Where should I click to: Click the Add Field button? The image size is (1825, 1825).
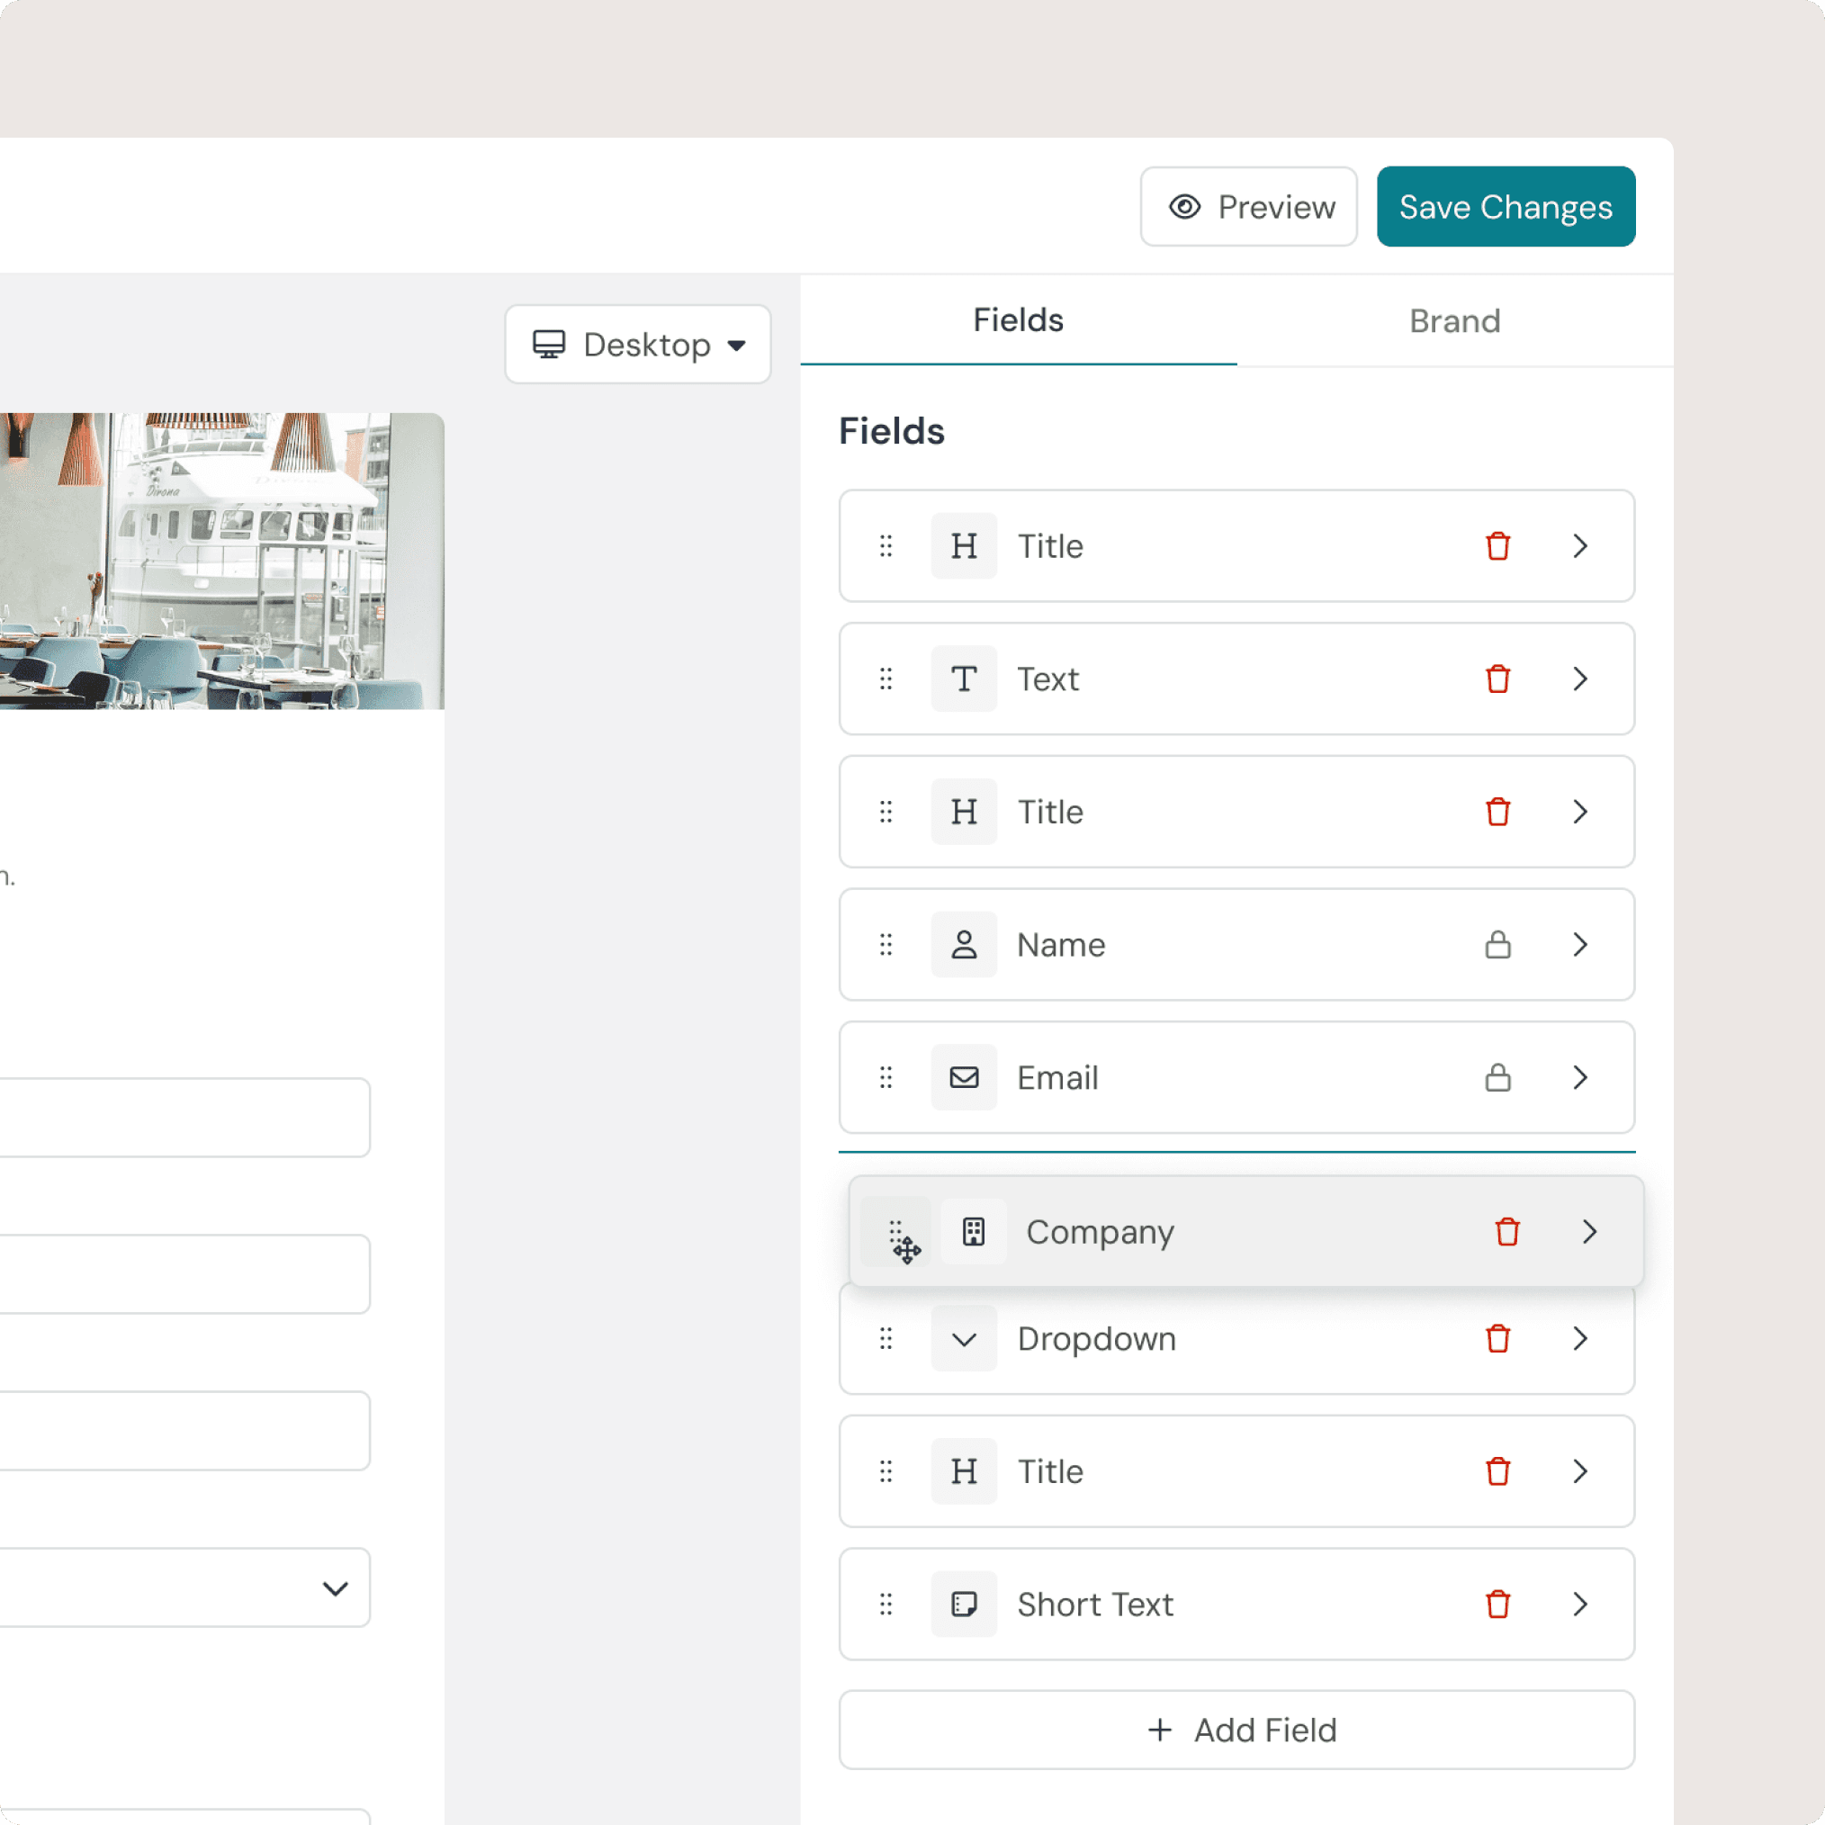[1236, 1730]
